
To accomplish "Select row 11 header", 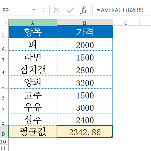I will point(4,148).
